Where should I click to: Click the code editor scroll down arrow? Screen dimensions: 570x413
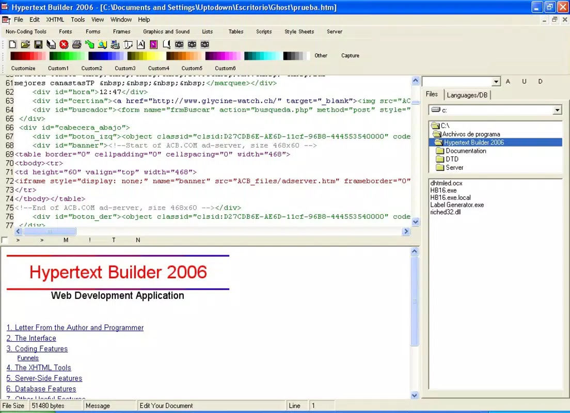tap(416, 221)
